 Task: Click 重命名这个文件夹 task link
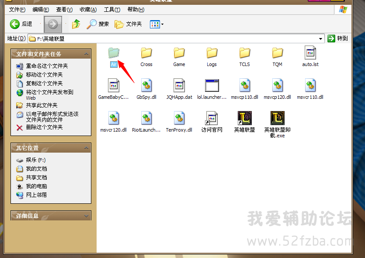pyautogui.click(x=47, y=66)
